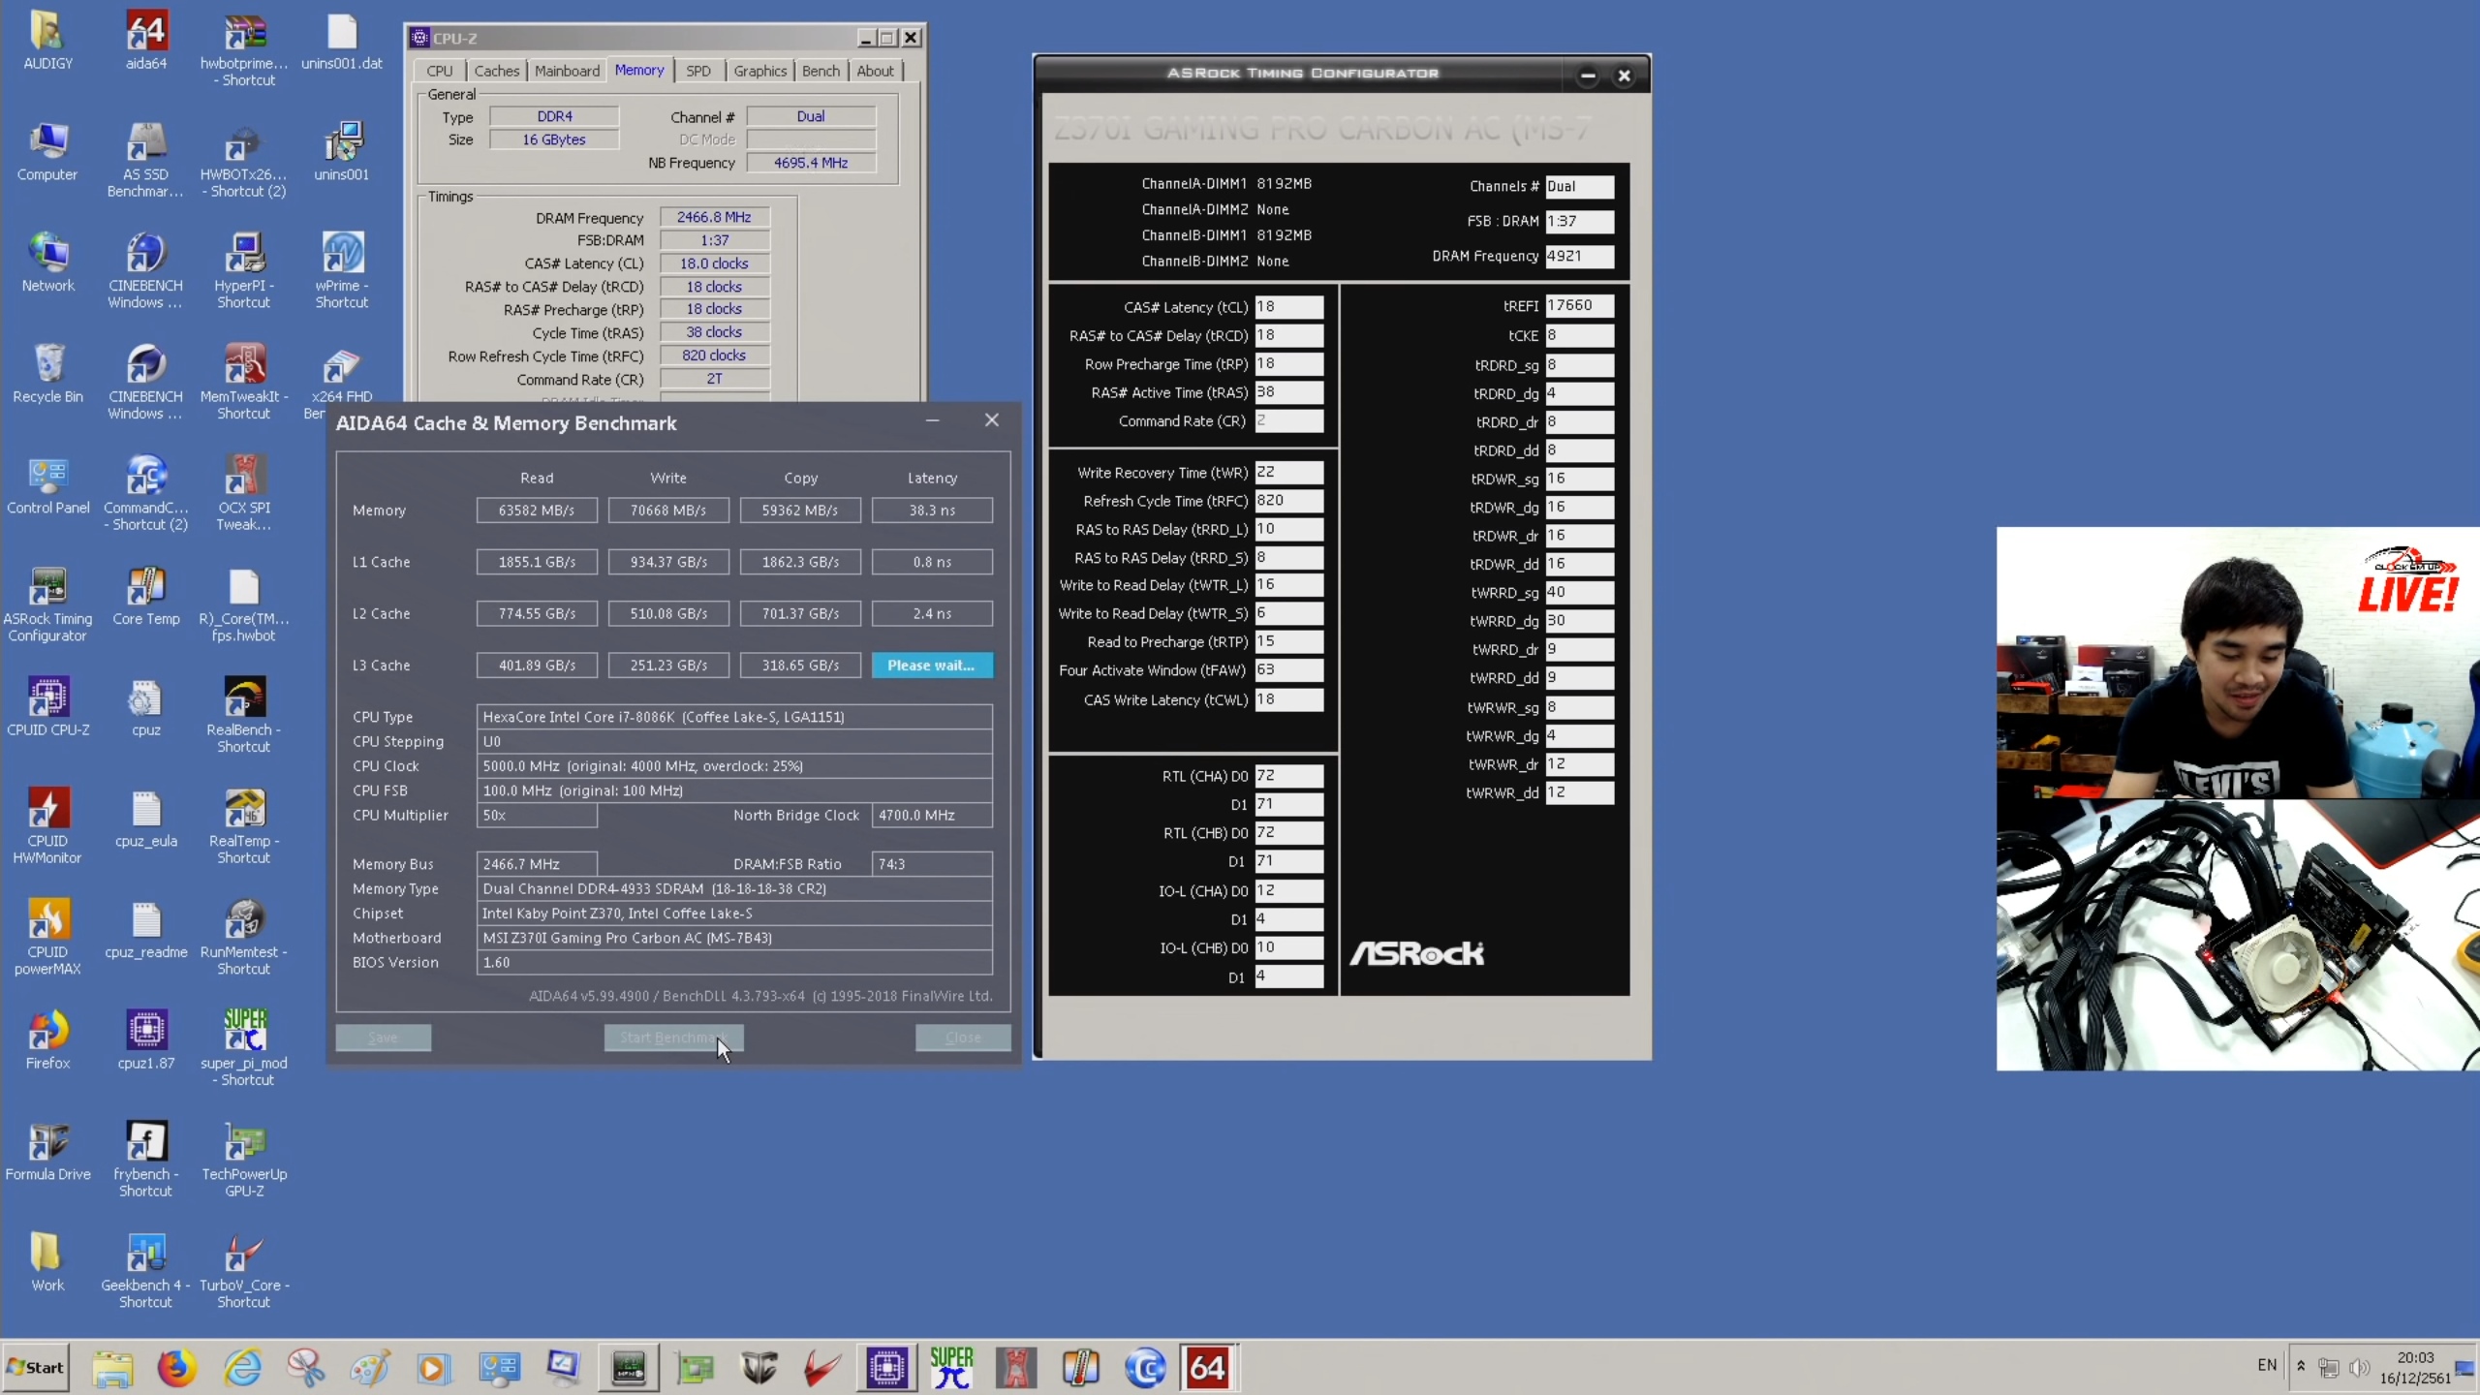Click the CAS# Latency (tCL) value field
Screen dimensions: 2480x1395
pyautogui.click(x=1288, y=307)
